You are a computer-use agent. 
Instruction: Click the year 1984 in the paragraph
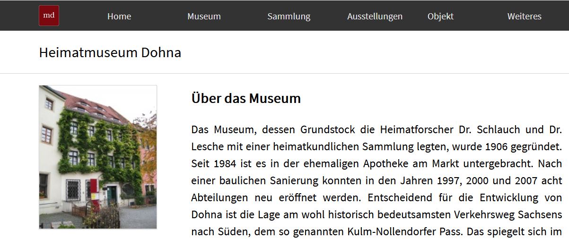click(223, 164)
